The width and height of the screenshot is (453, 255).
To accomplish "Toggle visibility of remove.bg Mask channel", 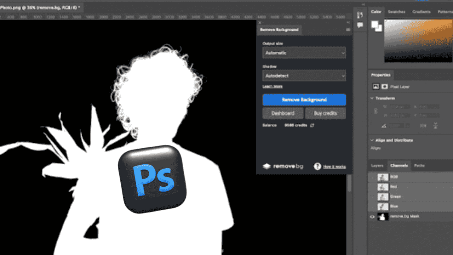I will point(372,216).
